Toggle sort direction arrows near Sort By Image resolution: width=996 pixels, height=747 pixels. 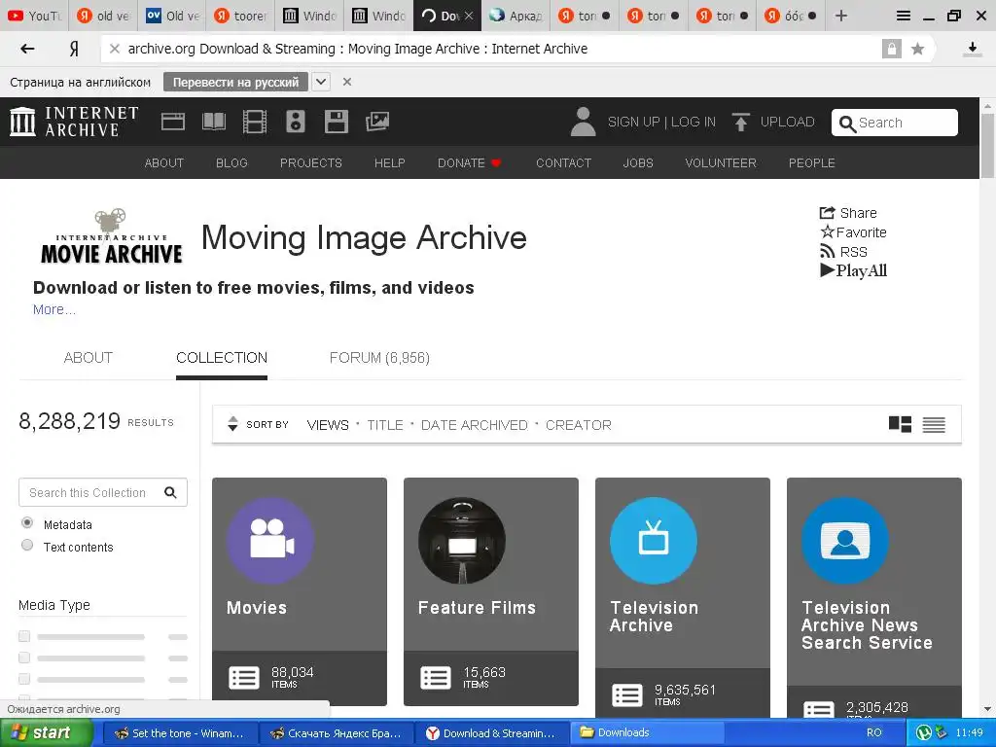[232, 424]
